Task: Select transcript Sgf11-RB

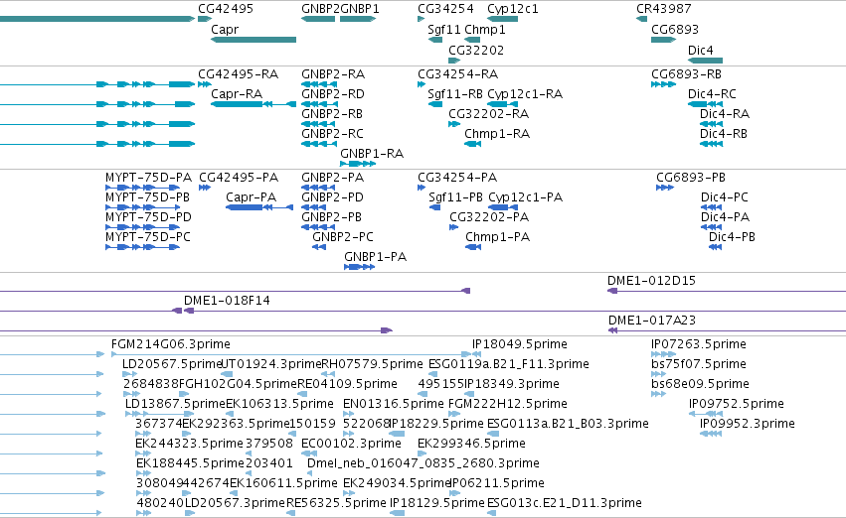Action: (x=455, y=94)
